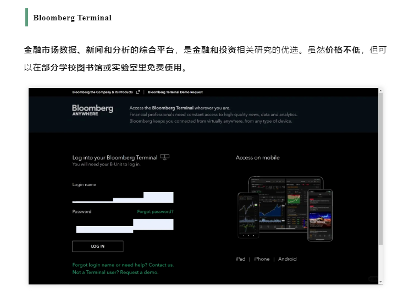This screenshot has height=296, width=414.
Task: Focus the Password input field
Action: pyautogui.click(x=123, y=226)
